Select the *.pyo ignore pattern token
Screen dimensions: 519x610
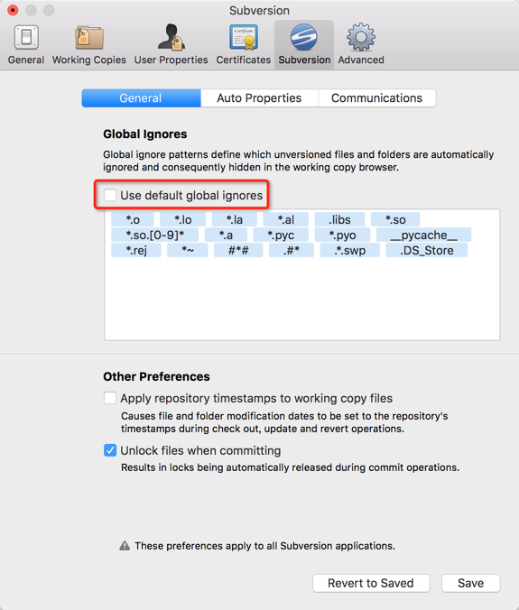click(342, 235)
